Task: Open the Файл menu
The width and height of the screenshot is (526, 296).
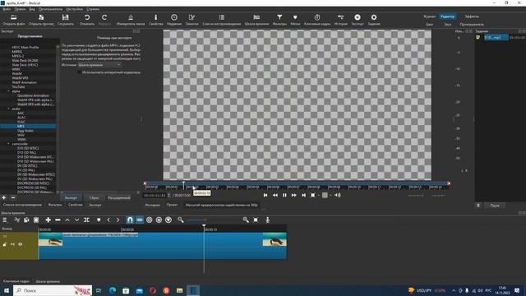Action: (x=7, y=9)
